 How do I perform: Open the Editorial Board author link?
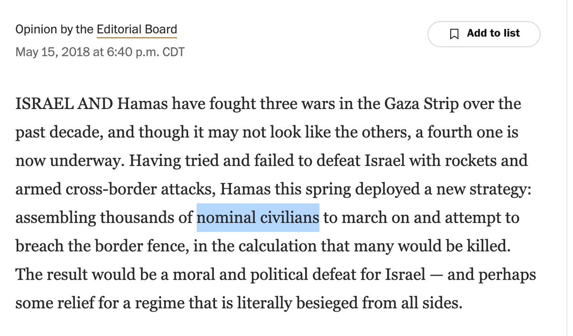coord(137,30)
